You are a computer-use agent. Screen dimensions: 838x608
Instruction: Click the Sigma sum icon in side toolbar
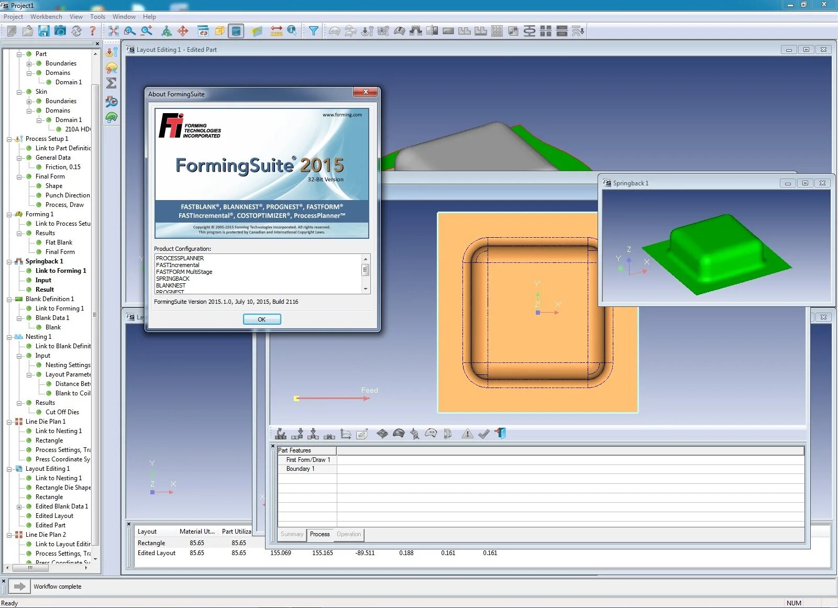pos(112,83)
